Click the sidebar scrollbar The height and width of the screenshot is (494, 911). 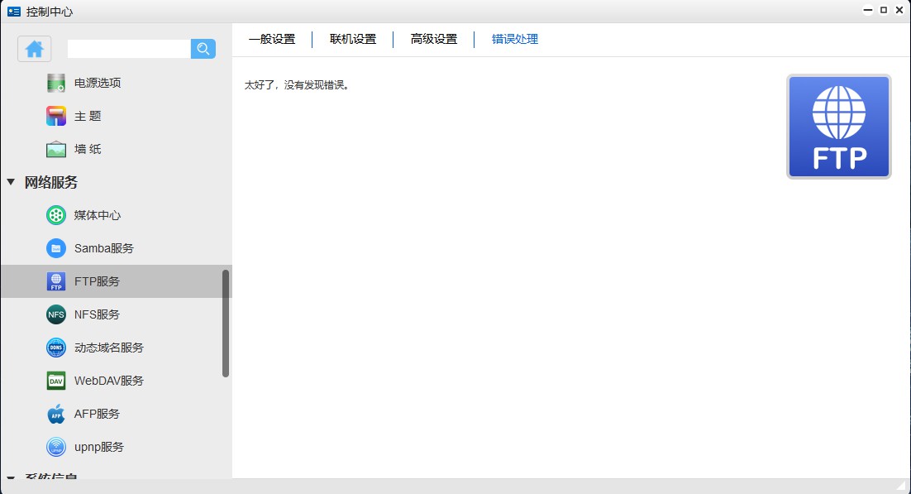pos(227,314)
